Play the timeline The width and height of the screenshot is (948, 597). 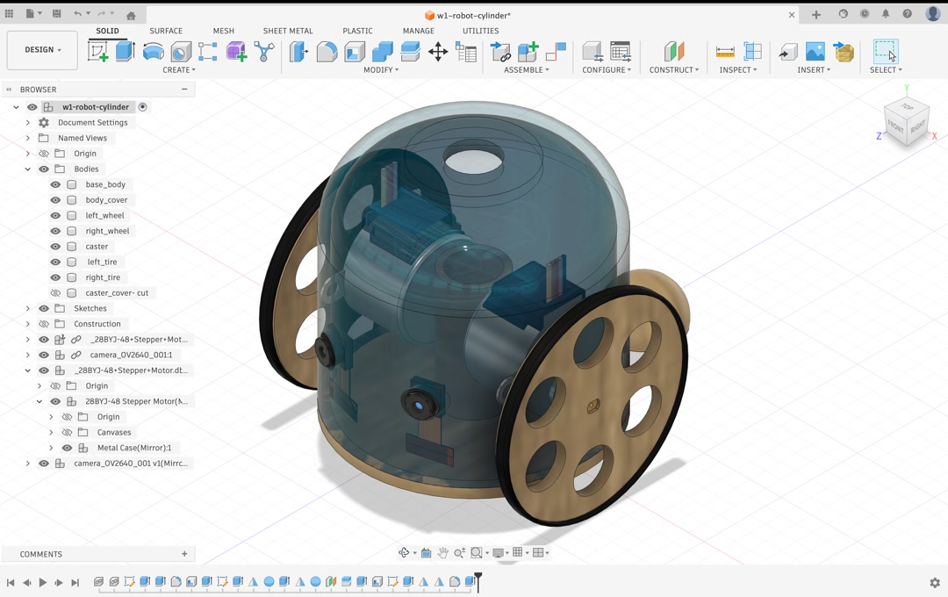tap(43, 582)
